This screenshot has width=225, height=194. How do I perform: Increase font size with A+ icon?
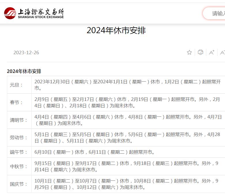(212, 52)
